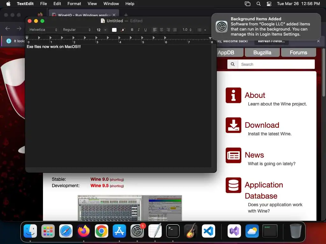Align text left in TextEdit
This screenshot has width=326, height=244.
[x=155, y=30]
